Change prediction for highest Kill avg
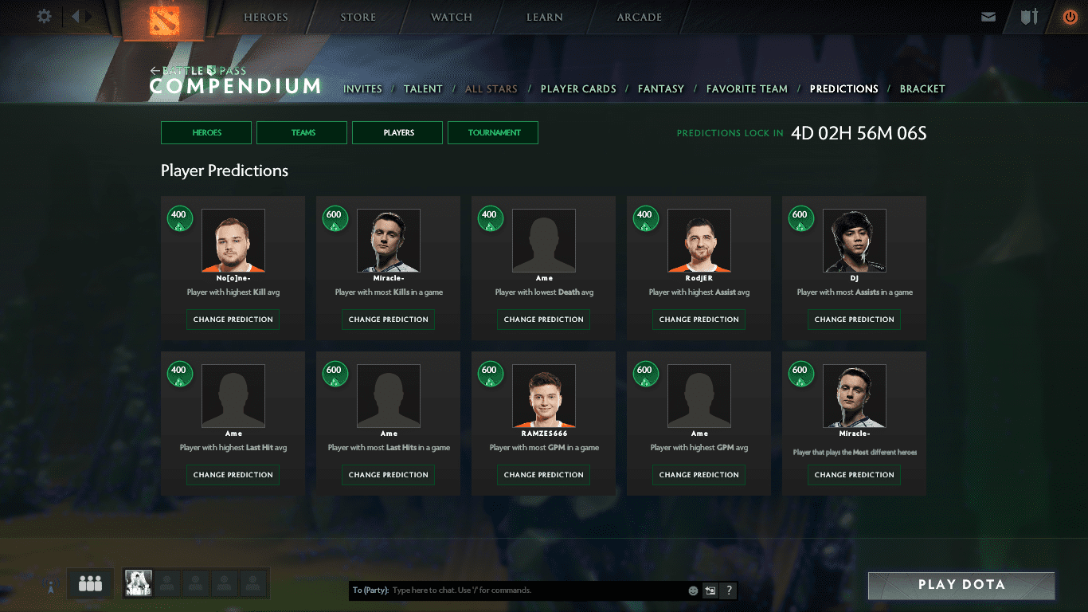1088x612 pixels. (x=233, y=320)
